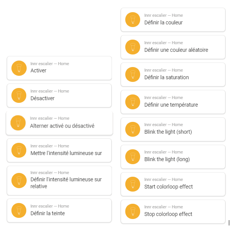
Task: Select the Définir une couleur aléatoire card
Action: (x=176, y=50)
